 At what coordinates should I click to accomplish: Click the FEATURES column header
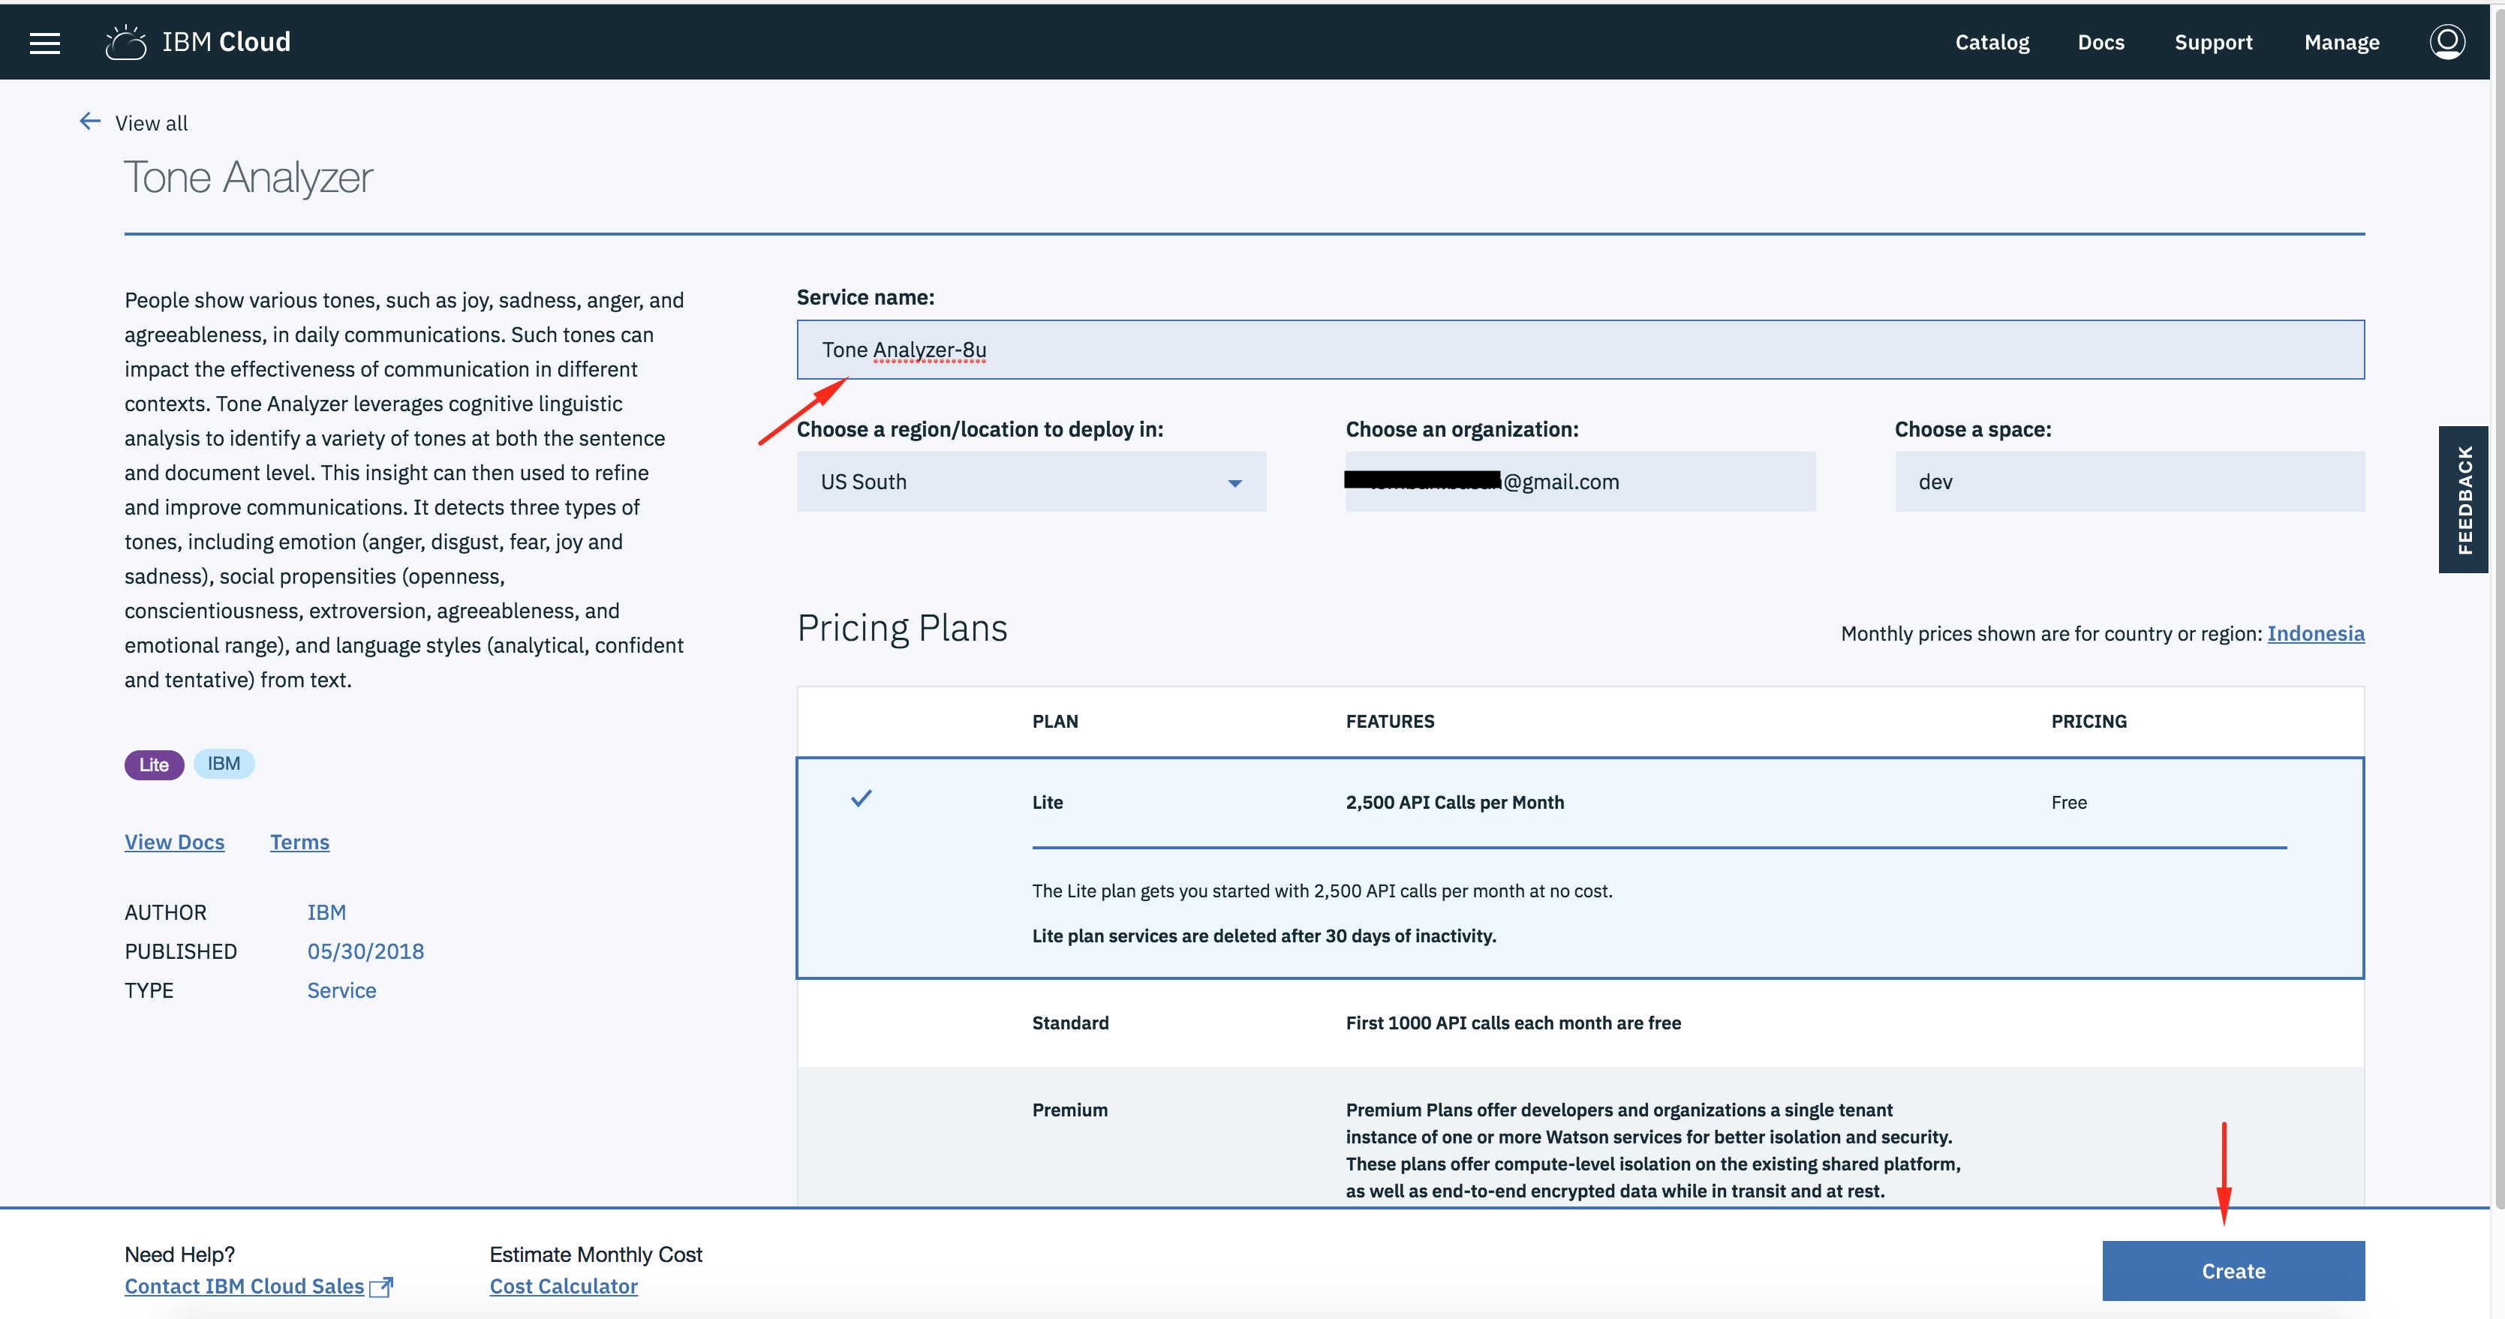[x=1390, y=721]
